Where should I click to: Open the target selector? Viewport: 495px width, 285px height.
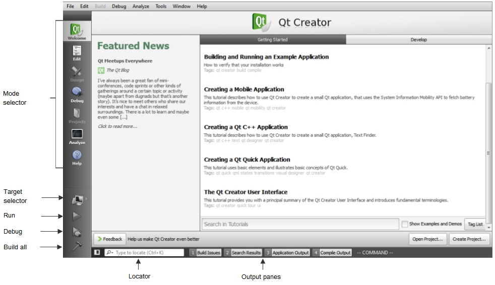[78, 199]
